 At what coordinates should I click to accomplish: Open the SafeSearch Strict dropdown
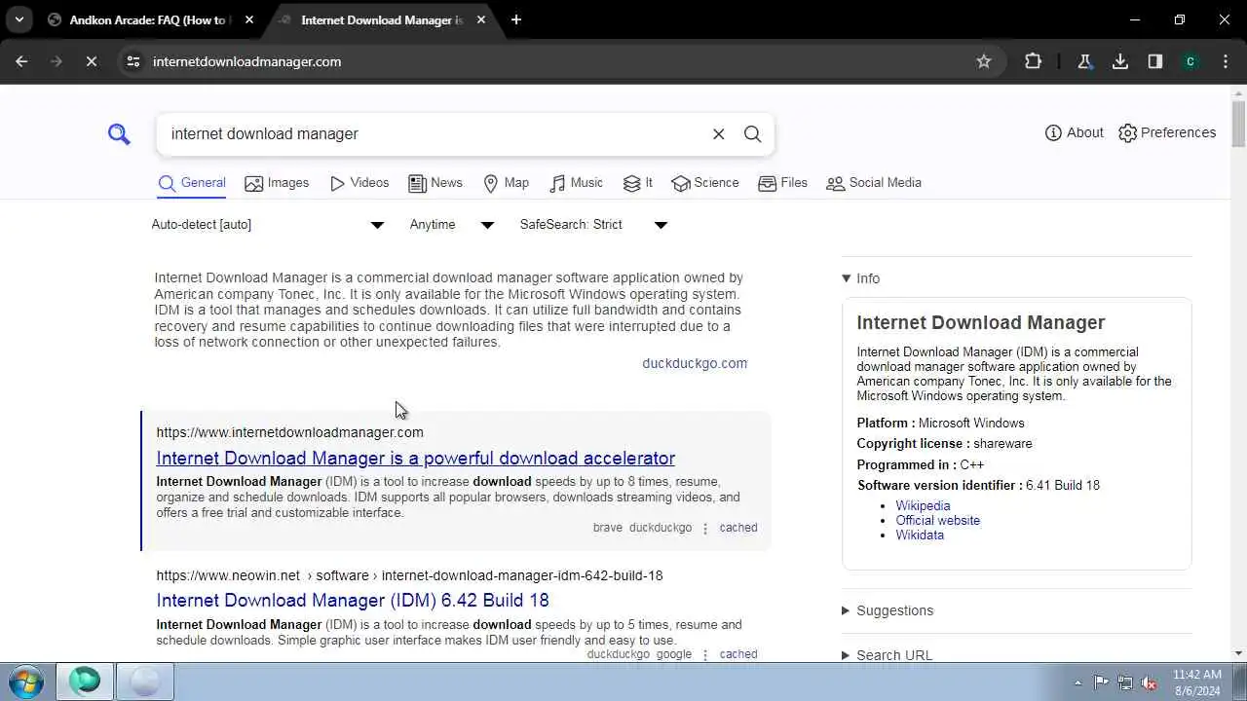(x=593, y=225)
